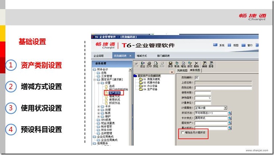Collapse the 设置 tree node
Screen dimensions: 274x155
[x=98, y=83]
